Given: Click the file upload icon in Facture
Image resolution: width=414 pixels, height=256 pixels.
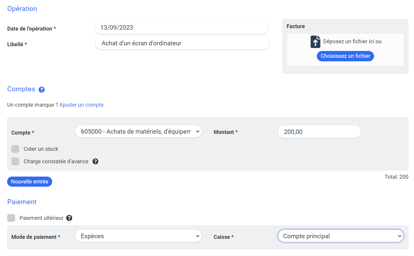Looking at the screenshot, I should point(315,42).
